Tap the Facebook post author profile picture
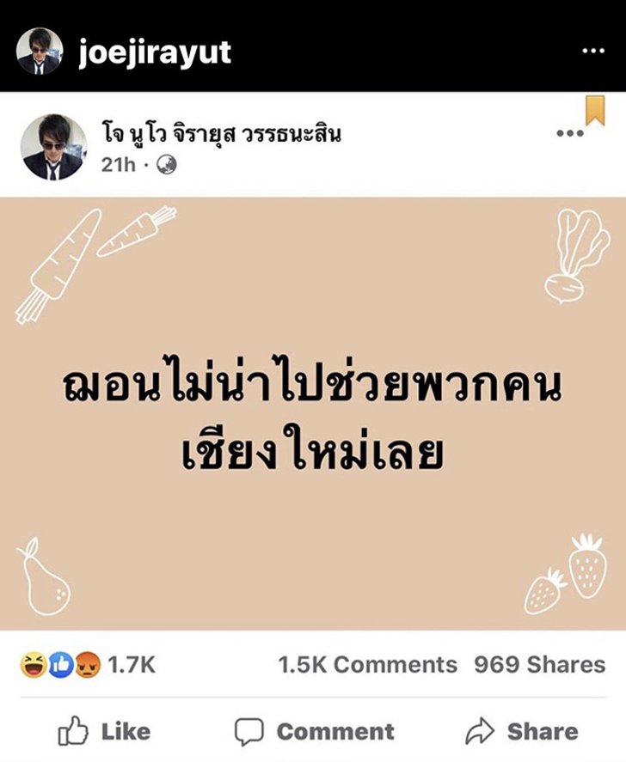 pos(53,147)
